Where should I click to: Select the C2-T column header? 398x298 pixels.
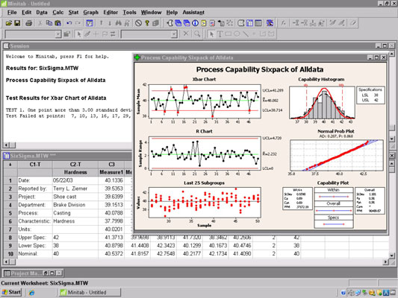click(75, 165)
